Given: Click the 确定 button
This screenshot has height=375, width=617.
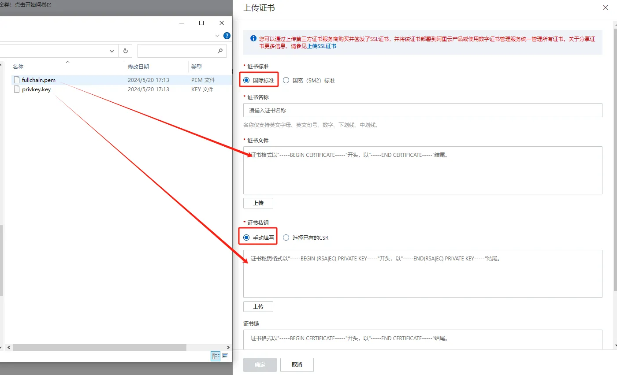Looking at the screenshot, I should click(260, 365).
